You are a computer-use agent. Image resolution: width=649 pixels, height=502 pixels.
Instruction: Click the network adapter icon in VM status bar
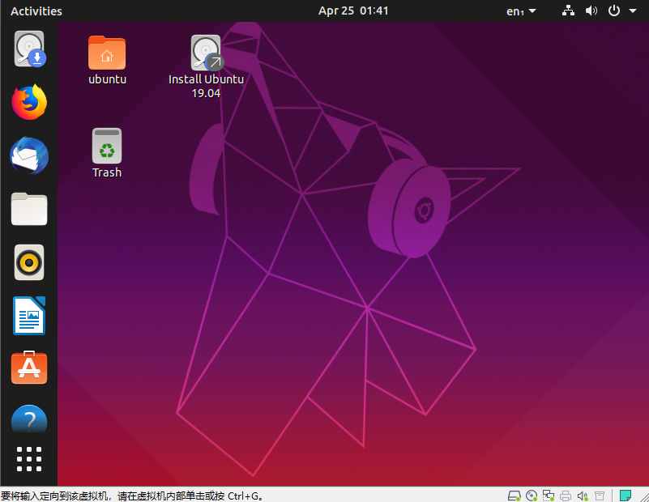[x=549, y=496]
